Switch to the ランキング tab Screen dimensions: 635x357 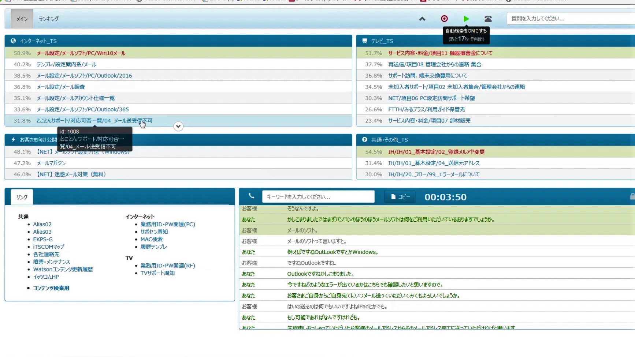(x=48, y=19)
